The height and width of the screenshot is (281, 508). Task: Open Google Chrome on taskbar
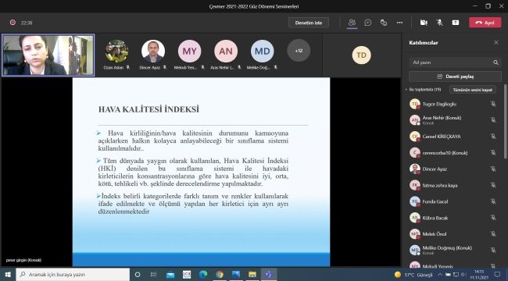pyautogui.click(x=220, y=275)
